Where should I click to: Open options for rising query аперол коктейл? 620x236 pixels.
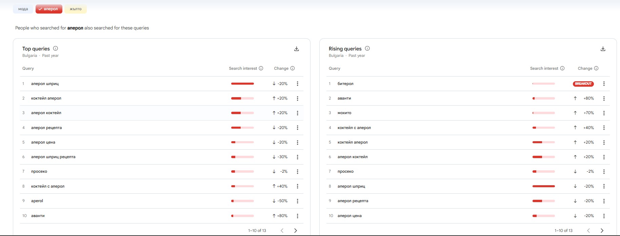[604, 157]
